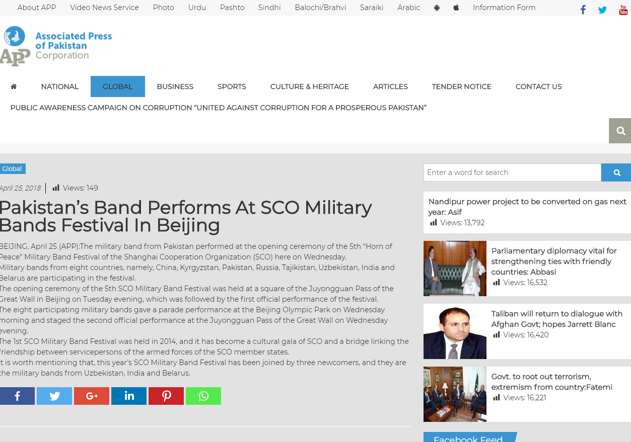631x442 pixels.
Task: Share article on LinkedIn
Action: [x=129, y=396]
